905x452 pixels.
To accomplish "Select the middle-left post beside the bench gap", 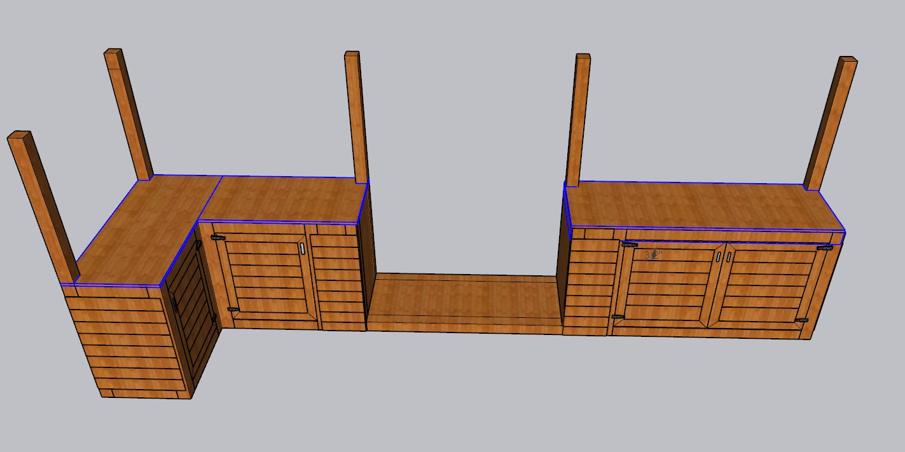I will click(357, 118).
